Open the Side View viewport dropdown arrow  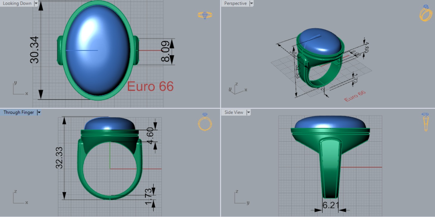[x=248, y=112]
